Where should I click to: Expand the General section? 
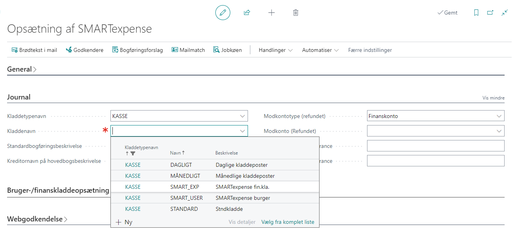pos(22,69)
